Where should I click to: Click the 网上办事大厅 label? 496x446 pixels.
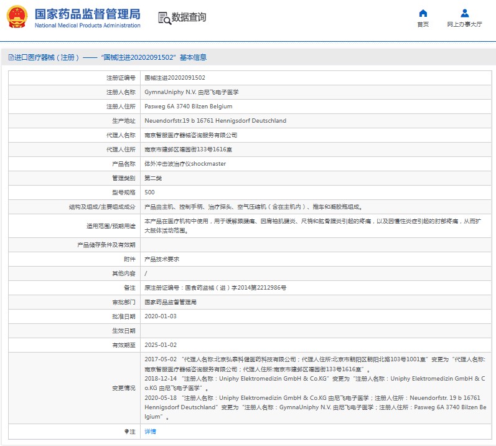tap(464, 24)
